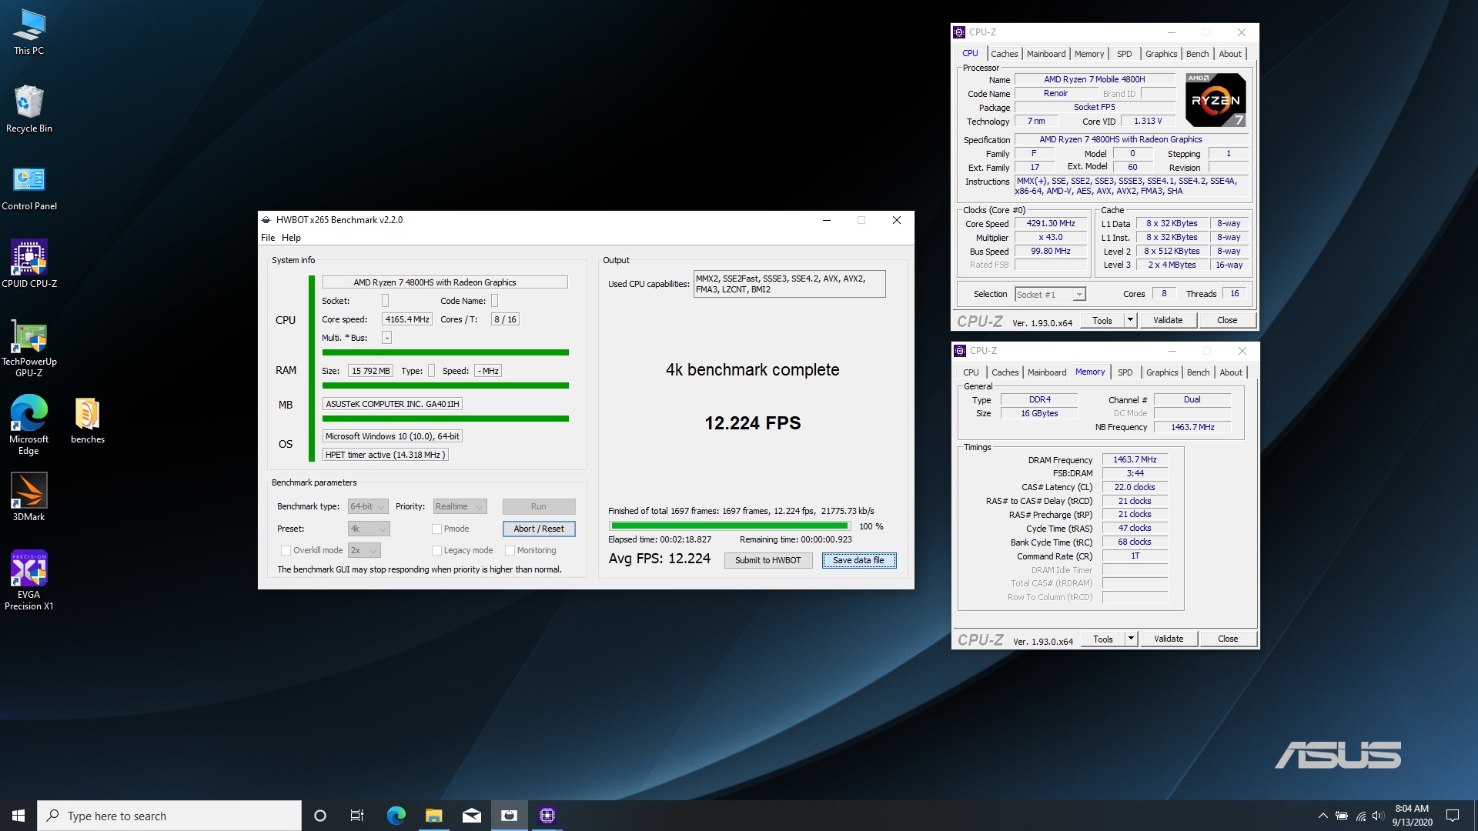
Task: Click the battery power tray icon
Action: pyautogui.click(x=1341, y=816)
